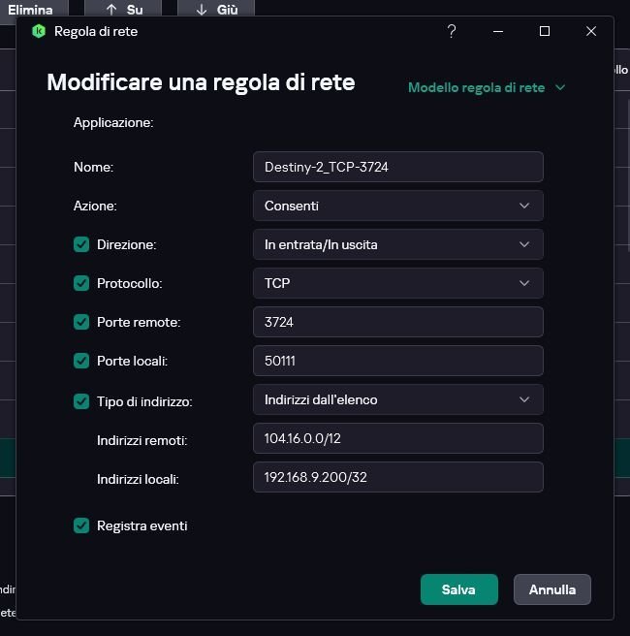Toggle the Porte remote checkbox
Image resolution: width=630 pixels, height=636 pixels.
81,322
